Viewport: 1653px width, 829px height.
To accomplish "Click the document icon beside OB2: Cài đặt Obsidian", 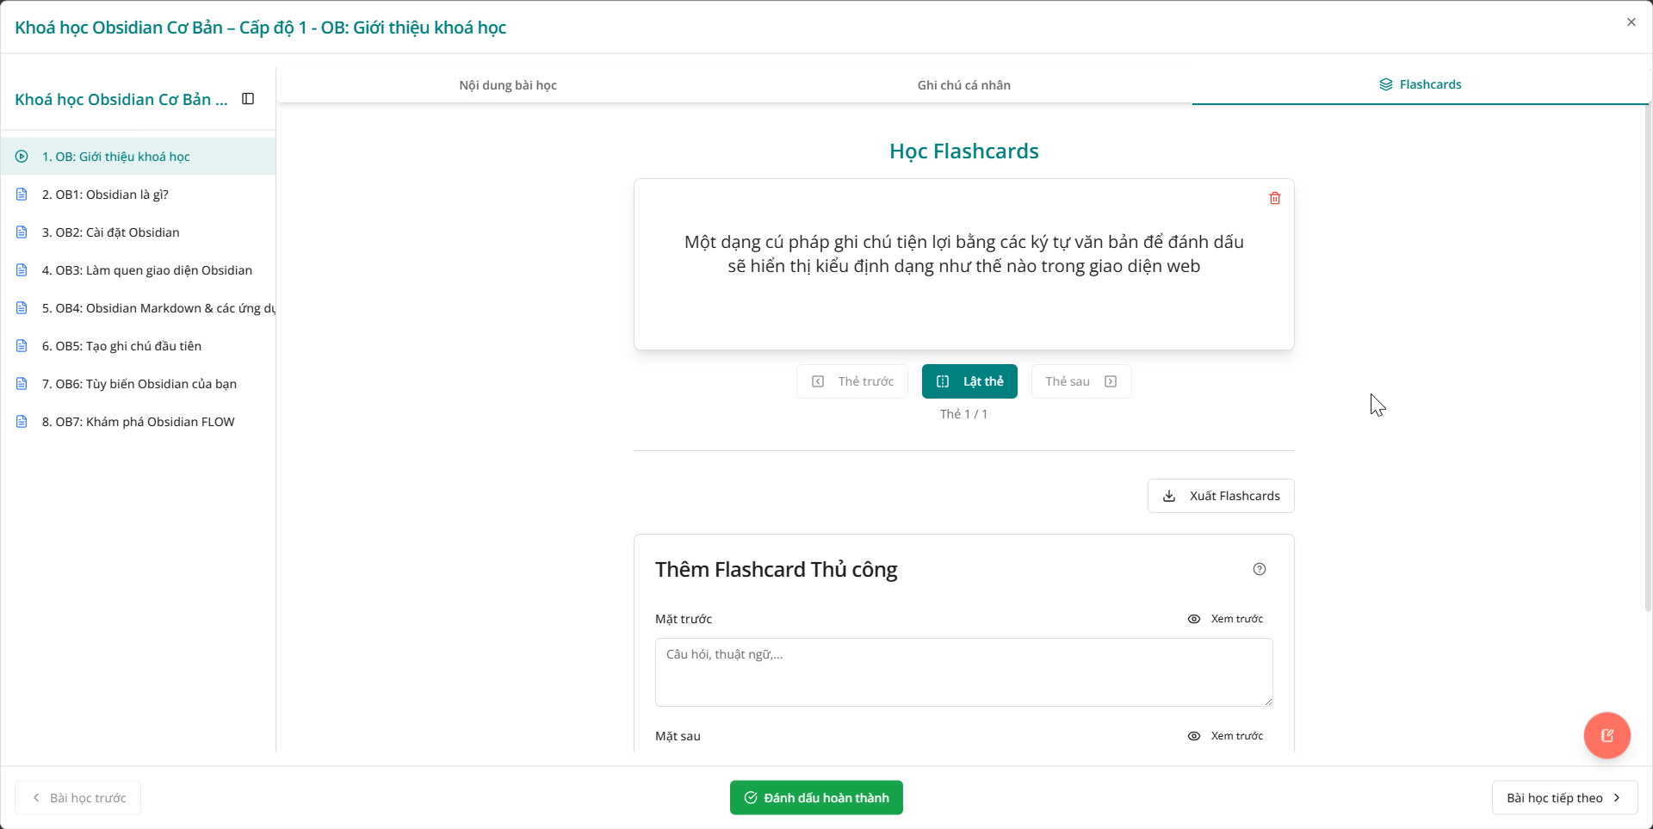I will pyautogui.click(x=21, y=232).
